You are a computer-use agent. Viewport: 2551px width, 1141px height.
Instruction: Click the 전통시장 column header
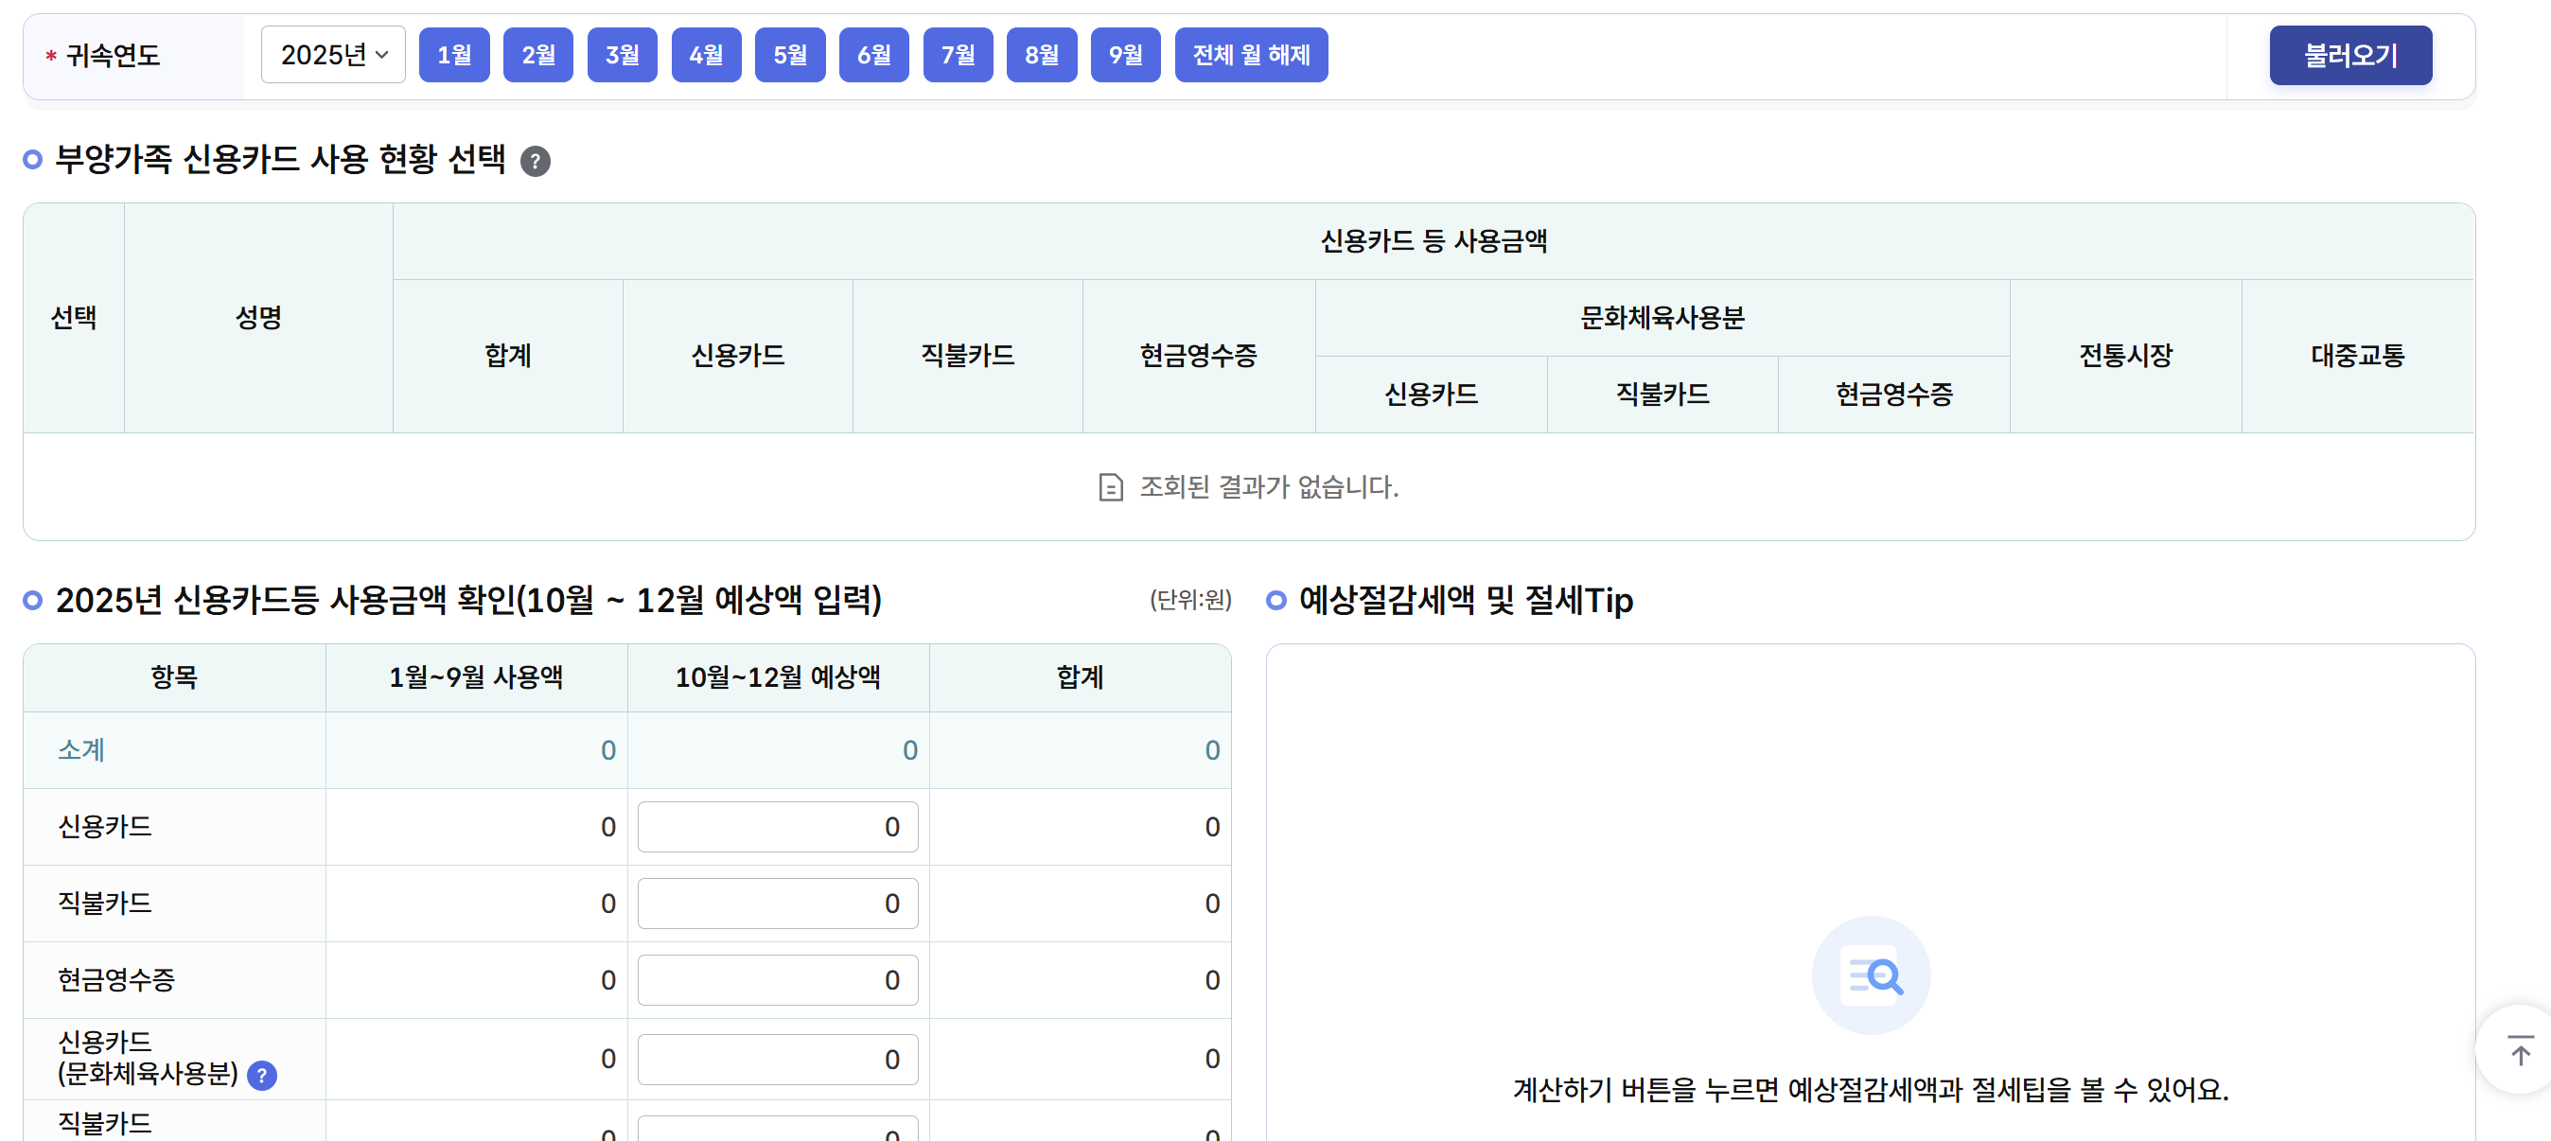tap(2125, 356)
